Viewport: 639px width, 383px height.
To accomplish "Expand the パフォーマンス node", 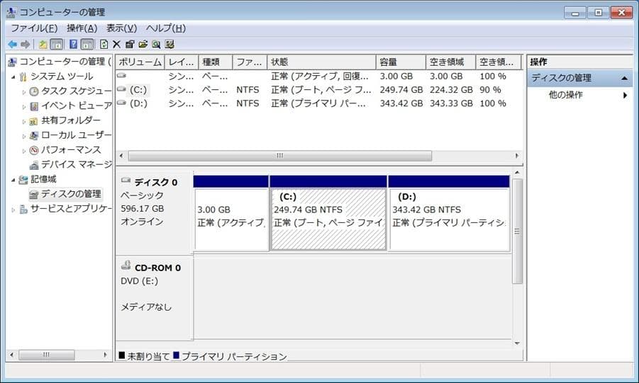I will [x=23, y=151].
